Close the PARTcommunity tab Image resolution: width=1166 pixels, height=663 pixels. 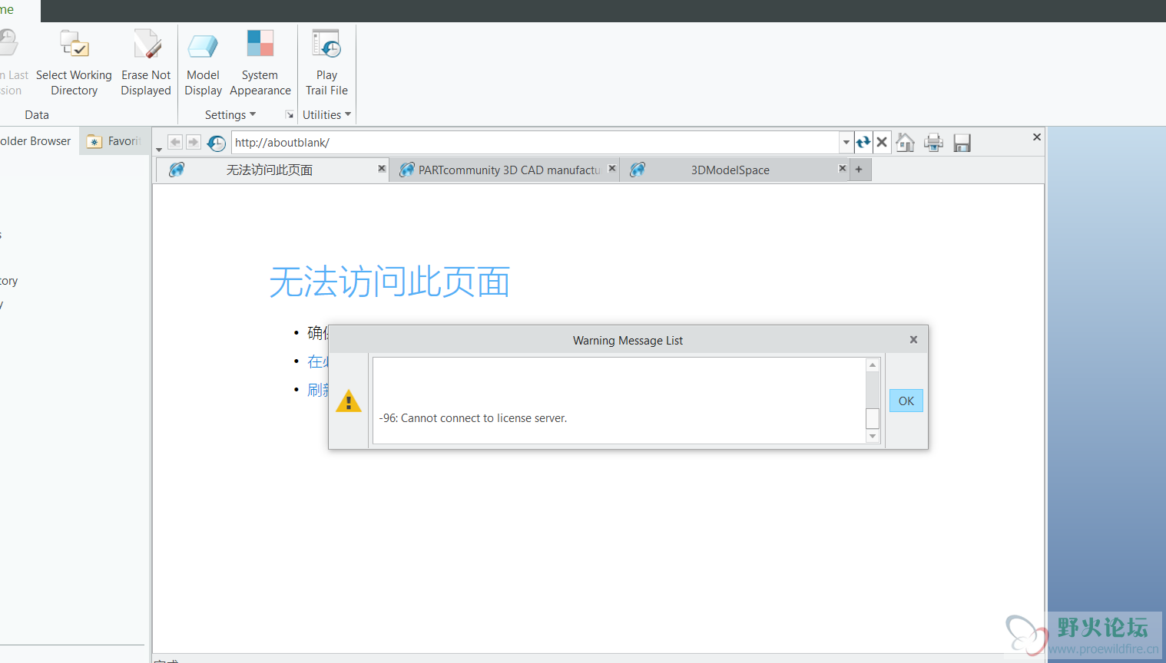pos(612,168)
